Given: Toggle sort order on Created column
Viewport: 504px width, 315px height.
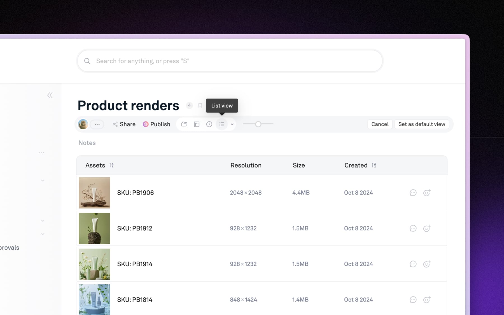Looking at the screenshot, I should pos(374,165).
